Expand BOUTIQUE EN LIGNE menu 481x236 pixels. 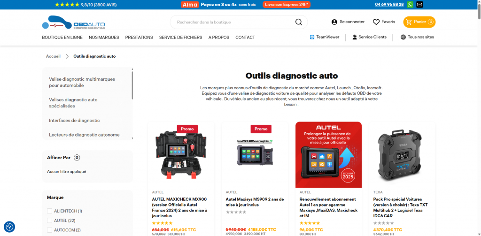[62, 38]
